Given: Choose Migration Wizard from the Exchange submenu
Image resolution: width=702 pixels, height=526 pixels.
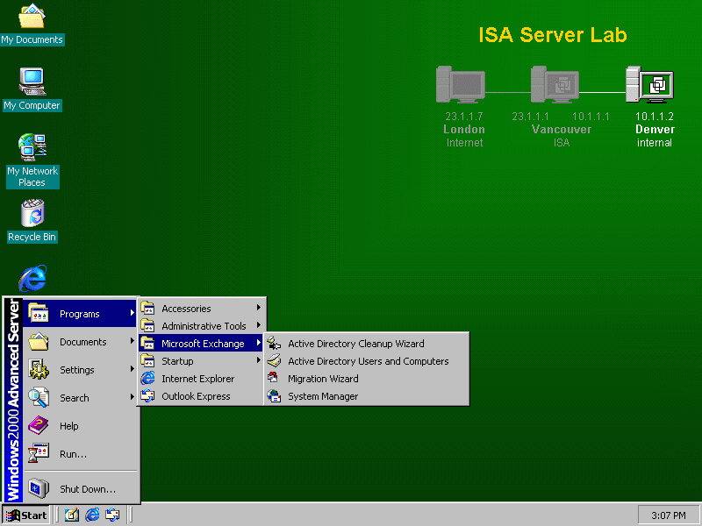Looking at the screenshot, I should click(x=322, y=379).
